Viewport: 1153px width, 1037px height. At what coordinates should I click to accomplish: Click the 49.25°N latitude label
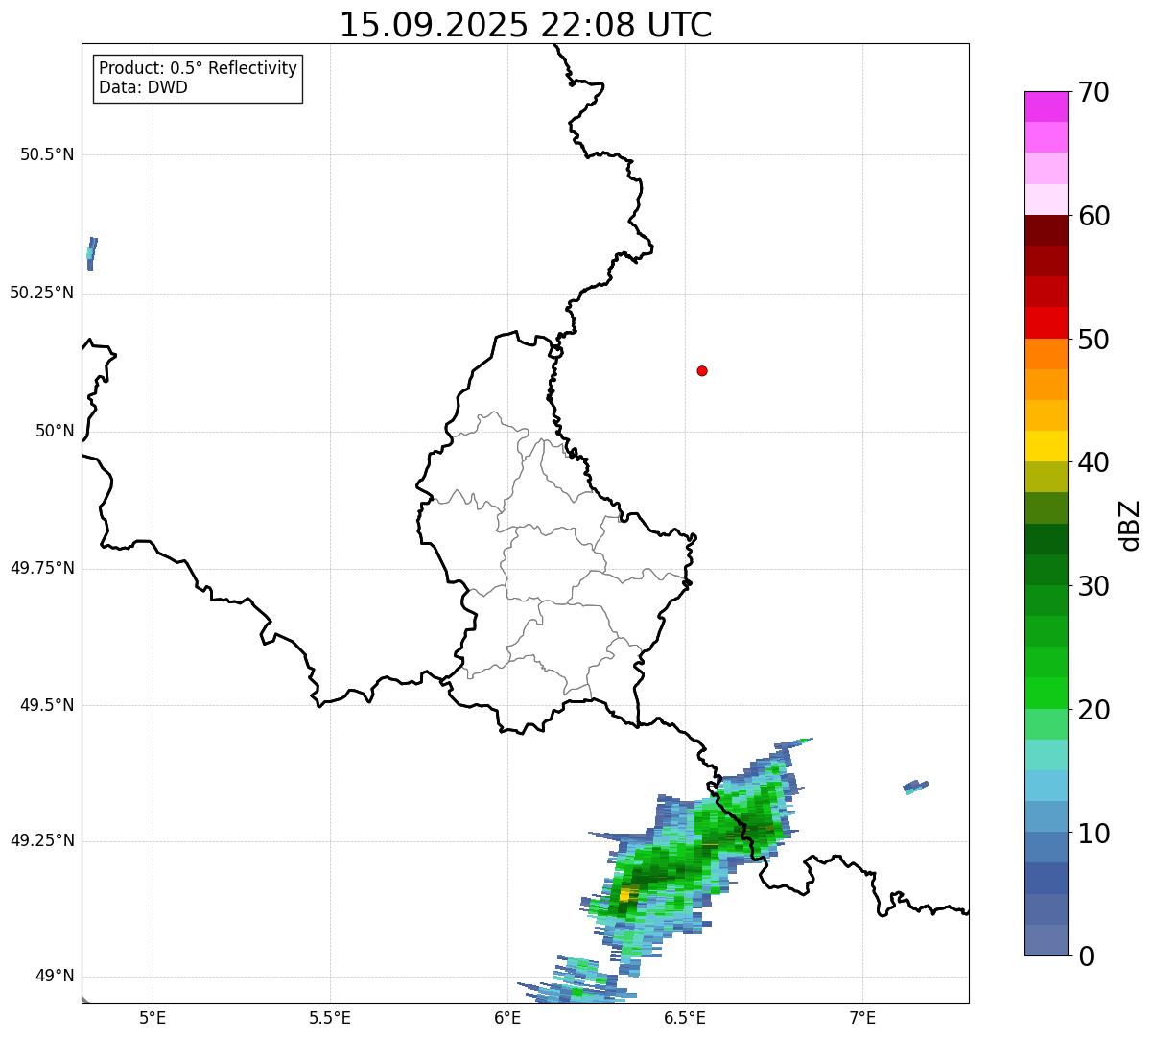coord(42,840)
